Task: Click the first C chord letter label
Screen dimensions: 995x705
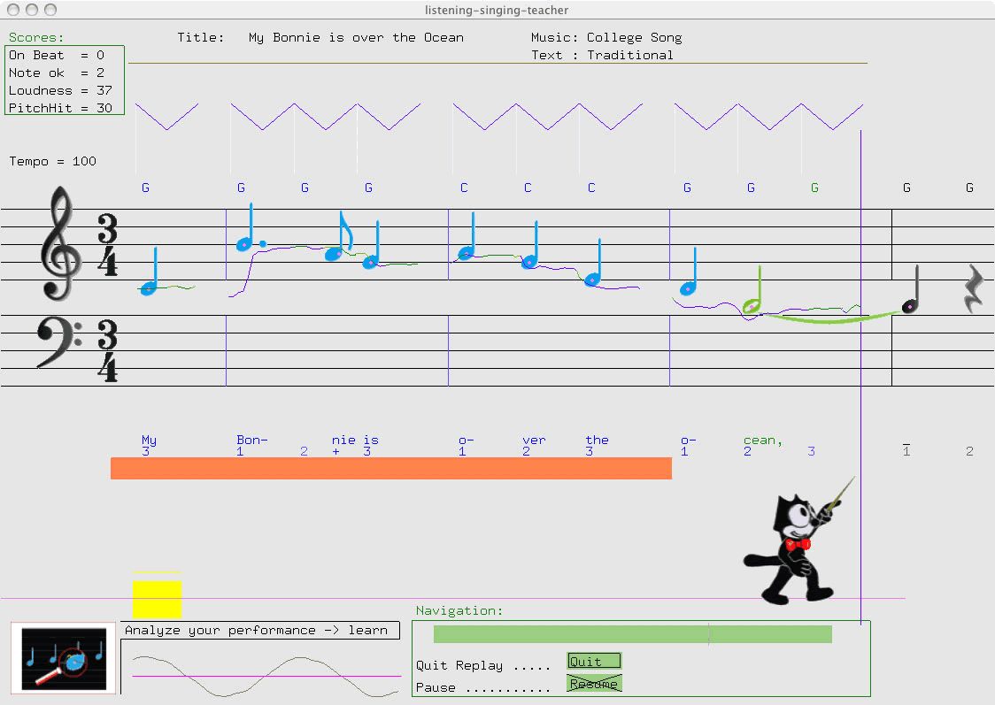Action: (462, 188)
